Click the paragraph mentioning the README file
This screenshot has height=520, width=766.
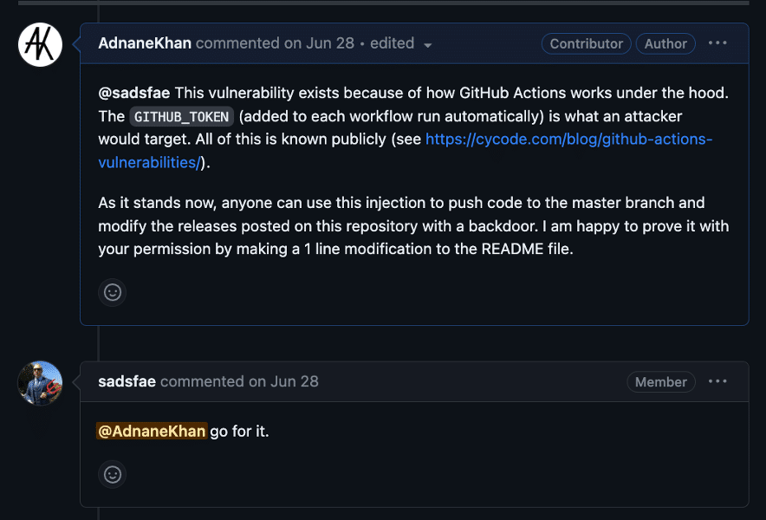[413, 226]
